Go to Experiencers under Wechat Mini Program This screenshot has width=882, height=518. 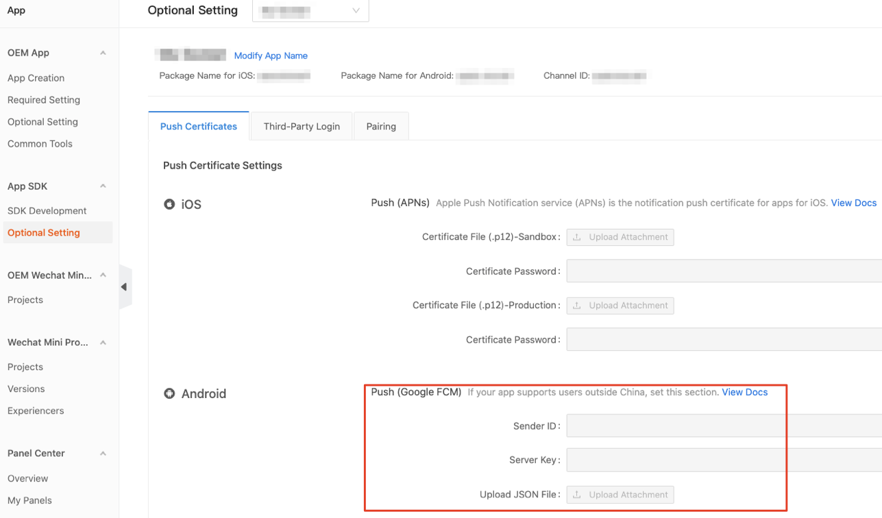tap(36, 410)
